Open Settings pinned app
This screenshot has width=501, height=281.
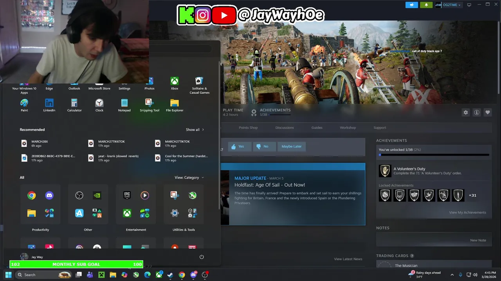124,87
